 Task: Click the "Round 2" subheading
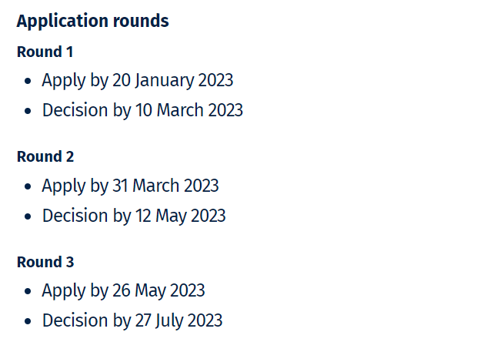[x=45, y=156]
